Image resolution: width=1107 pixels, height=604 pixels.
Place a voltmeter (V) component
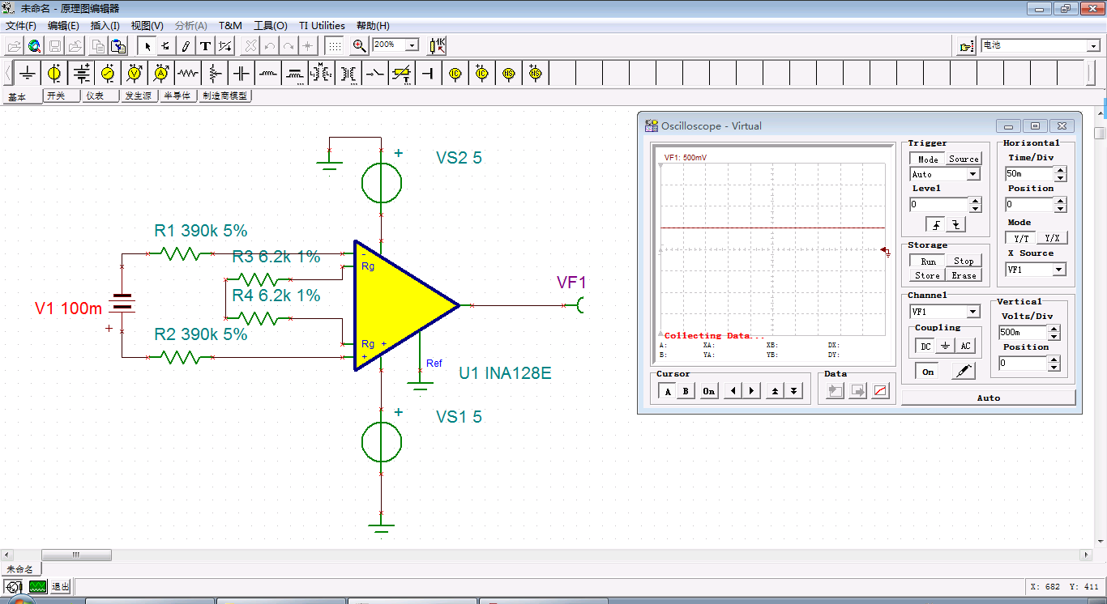pos(135,74)
